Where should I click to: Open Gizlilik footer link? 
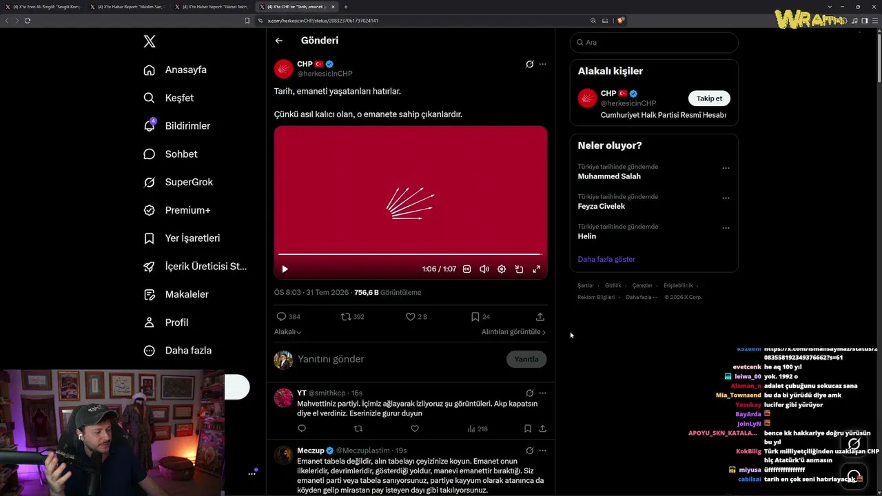[613, 285]
